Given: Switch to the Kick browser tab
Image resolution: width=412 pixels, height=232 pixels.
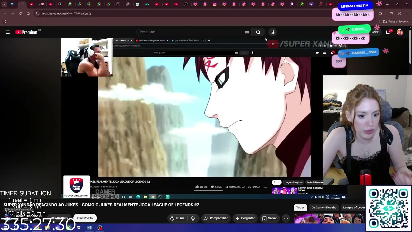Looking at the screenshot, I should pyautogui.click(x=302, y=4).
